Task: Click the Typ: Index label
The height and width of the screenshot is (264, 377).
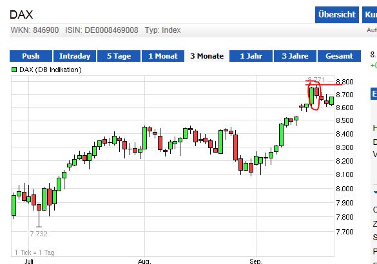Action: point(163,30)
